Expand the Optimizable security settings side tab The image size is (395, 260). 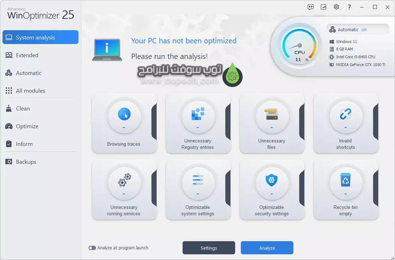(302, 188)
